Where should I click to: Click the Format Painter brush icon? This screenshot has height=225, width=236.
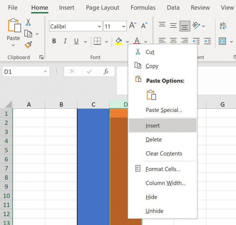[x=28, y=45]
